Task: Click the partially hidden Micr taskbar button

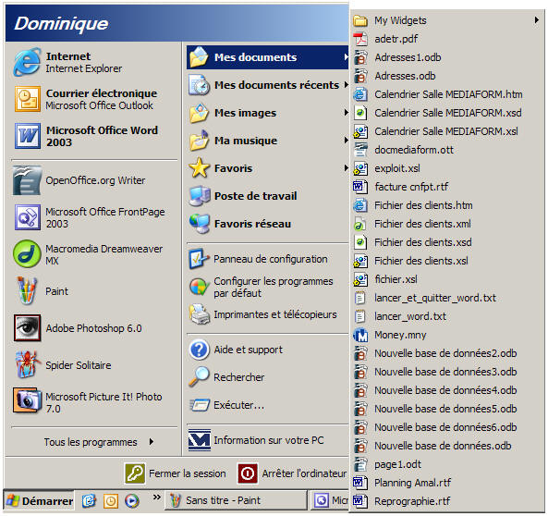Action: tap(331, 500)
